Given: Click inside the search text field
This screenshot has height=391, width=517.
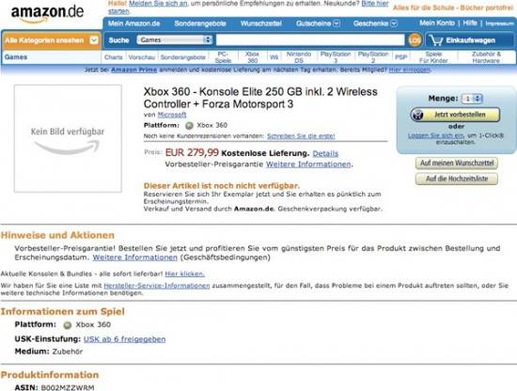Looking at the screenshot, I should [x=310, y=39].
